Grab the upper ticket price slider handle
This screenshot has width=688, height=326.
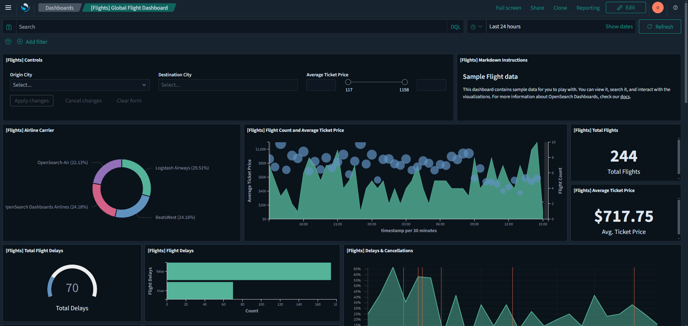(x=404, y=82)
